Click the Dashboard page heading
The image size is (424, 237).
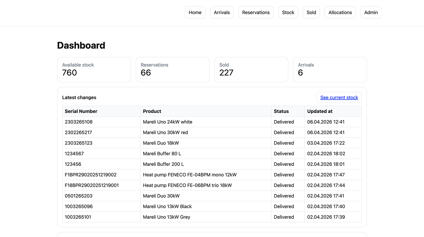coord(81,45)
